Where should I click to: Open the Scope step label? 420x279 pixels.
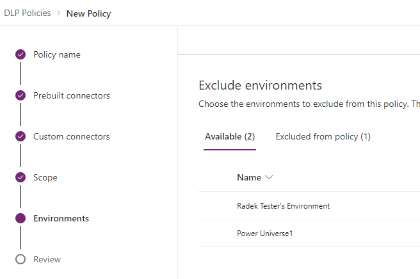click(x=45, y=177)
